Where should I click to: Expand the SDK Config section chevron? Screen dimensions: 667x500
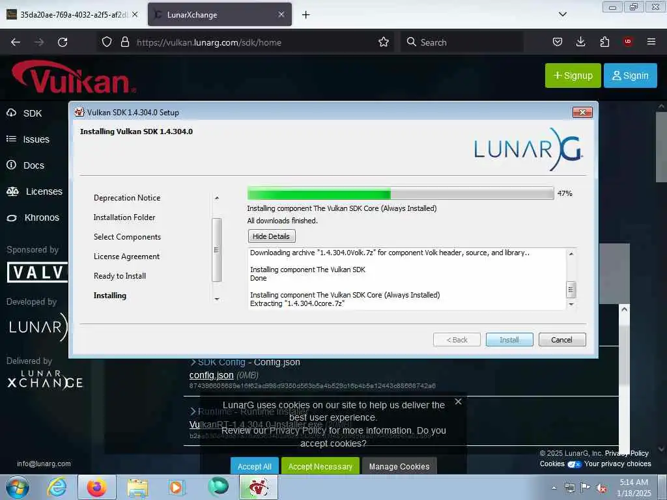[x=193, y=362]
